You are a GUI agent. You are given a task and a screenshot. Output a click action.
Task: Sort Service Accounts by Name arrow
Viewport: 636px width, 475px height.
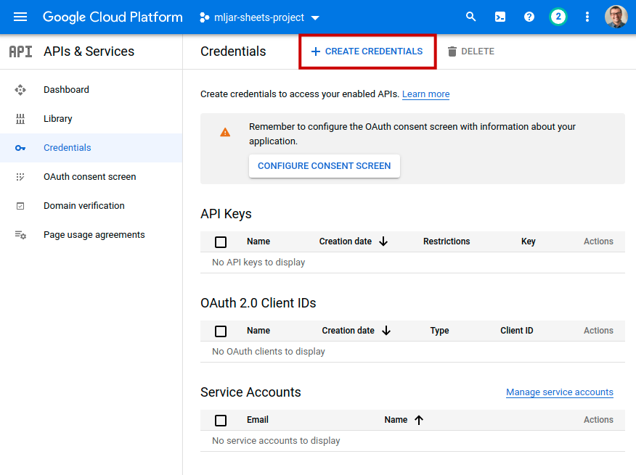click(419, 420)
